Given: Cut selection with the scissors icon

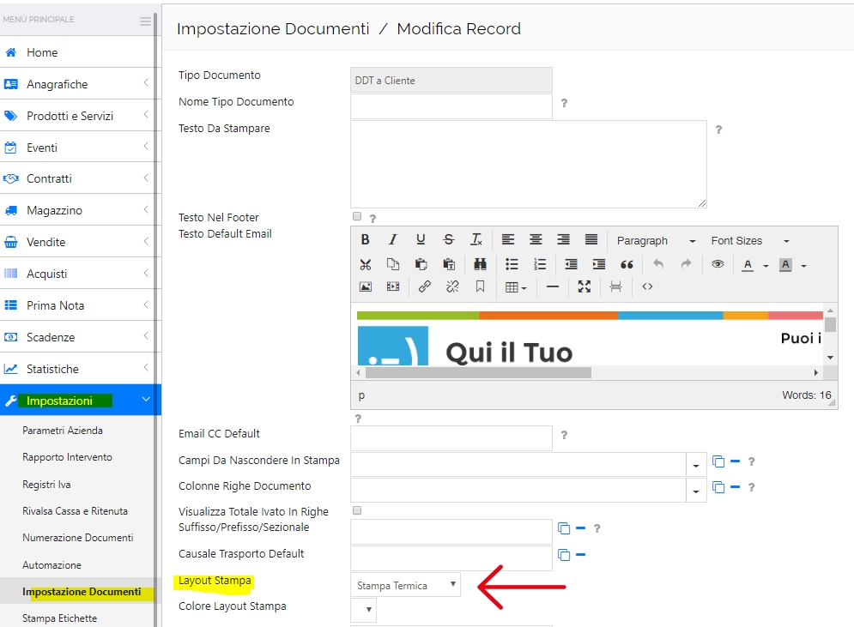Looking at the screenshot, I should pos(365,264).
